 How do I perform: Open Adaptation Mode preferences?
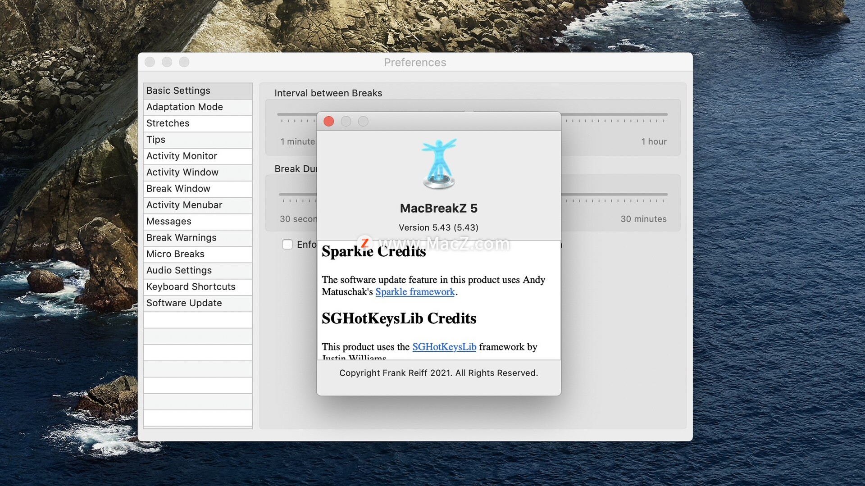pos(198,107)
